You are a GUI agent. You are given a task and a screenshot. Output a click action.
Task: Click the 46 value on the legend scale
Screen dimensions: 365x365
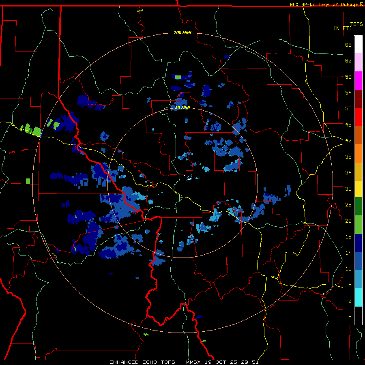pyautogui.click(x=348, y=125)
